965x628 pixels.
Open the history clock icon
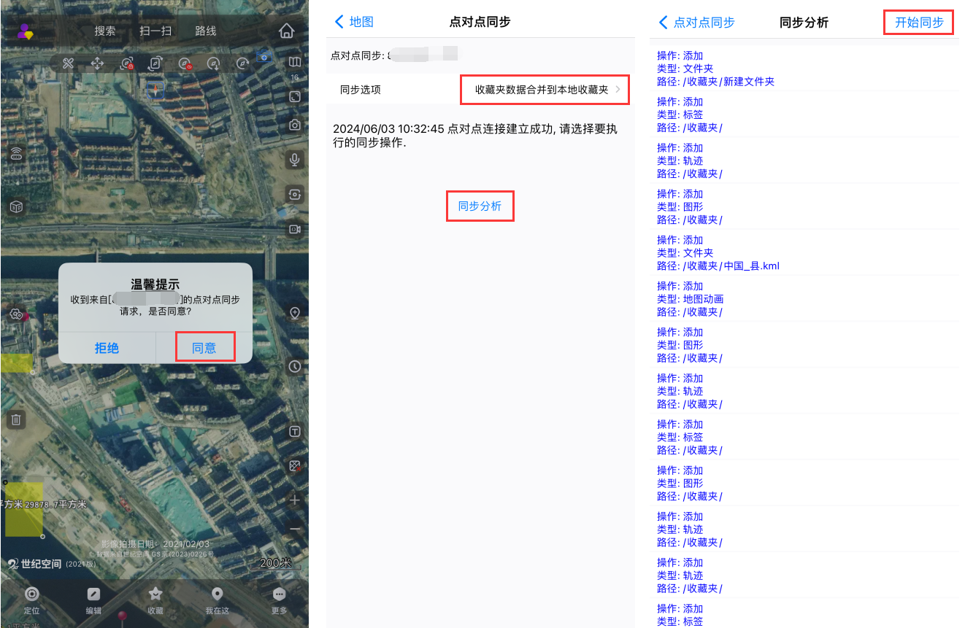tap(295, 366)
